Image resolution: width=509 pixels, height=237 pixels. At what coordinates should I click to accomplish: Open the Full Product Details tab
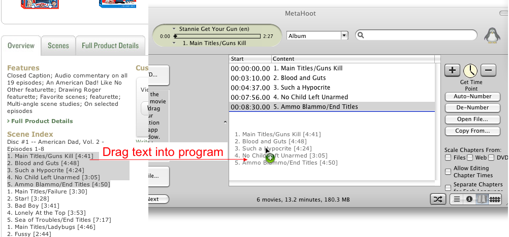pyautogui.click(x=110, y=46)
